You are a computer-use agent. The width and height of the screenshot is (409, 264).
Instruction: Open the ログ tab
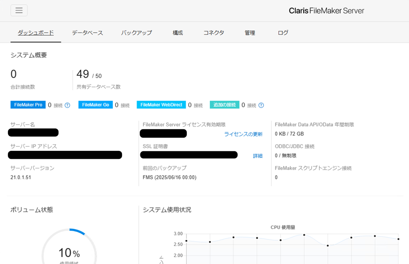click(x=283, y=33)
